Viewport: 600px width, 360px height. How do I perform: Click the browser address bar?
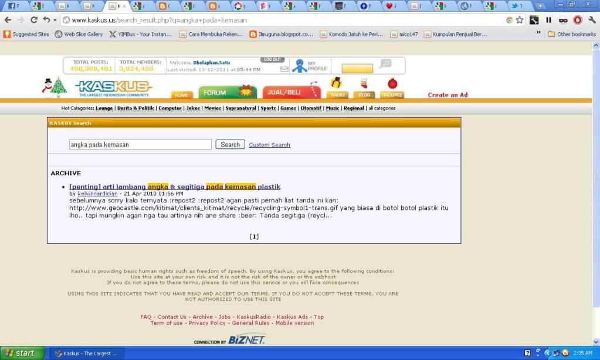pos(284,20)
